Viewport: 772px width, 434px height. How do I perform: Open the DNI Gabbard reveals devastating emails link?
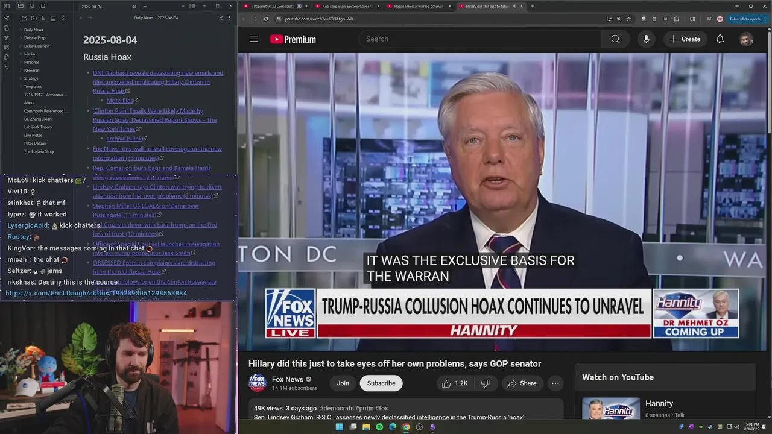tap(158, 82)
